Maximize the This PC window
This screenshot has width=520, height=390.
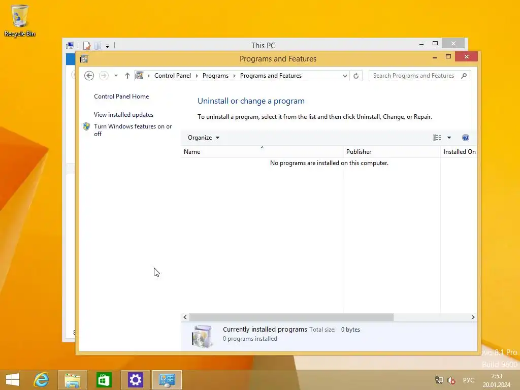tap(435, 44)
